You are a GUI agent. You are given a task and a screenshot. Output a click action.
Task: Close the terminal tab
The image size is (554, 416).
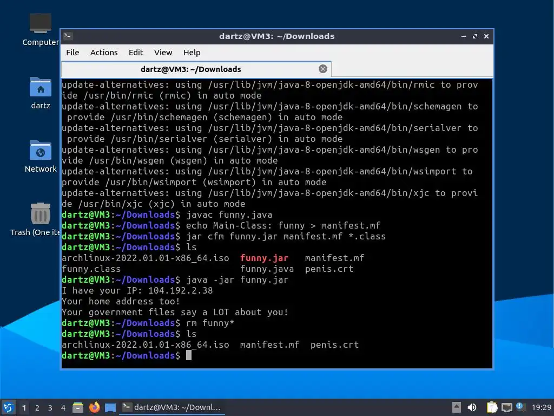point(322,69)
